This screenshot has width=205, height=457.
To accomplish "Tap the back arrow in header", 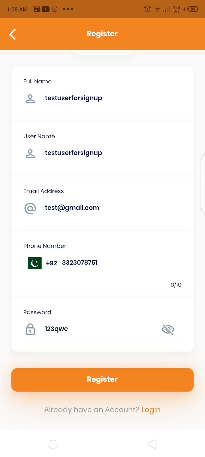I will click(13, 34).
